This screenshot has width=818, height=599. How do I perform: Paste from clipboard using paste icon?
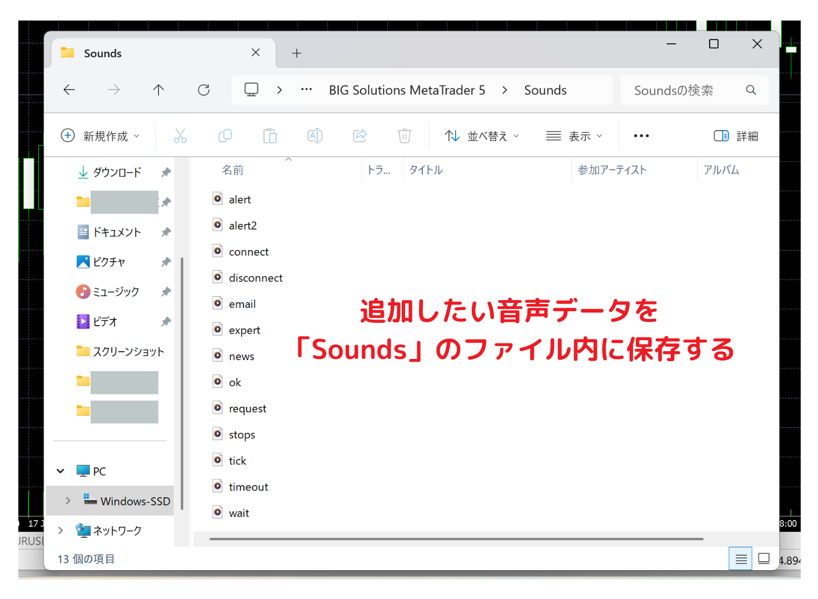(270, 135)
